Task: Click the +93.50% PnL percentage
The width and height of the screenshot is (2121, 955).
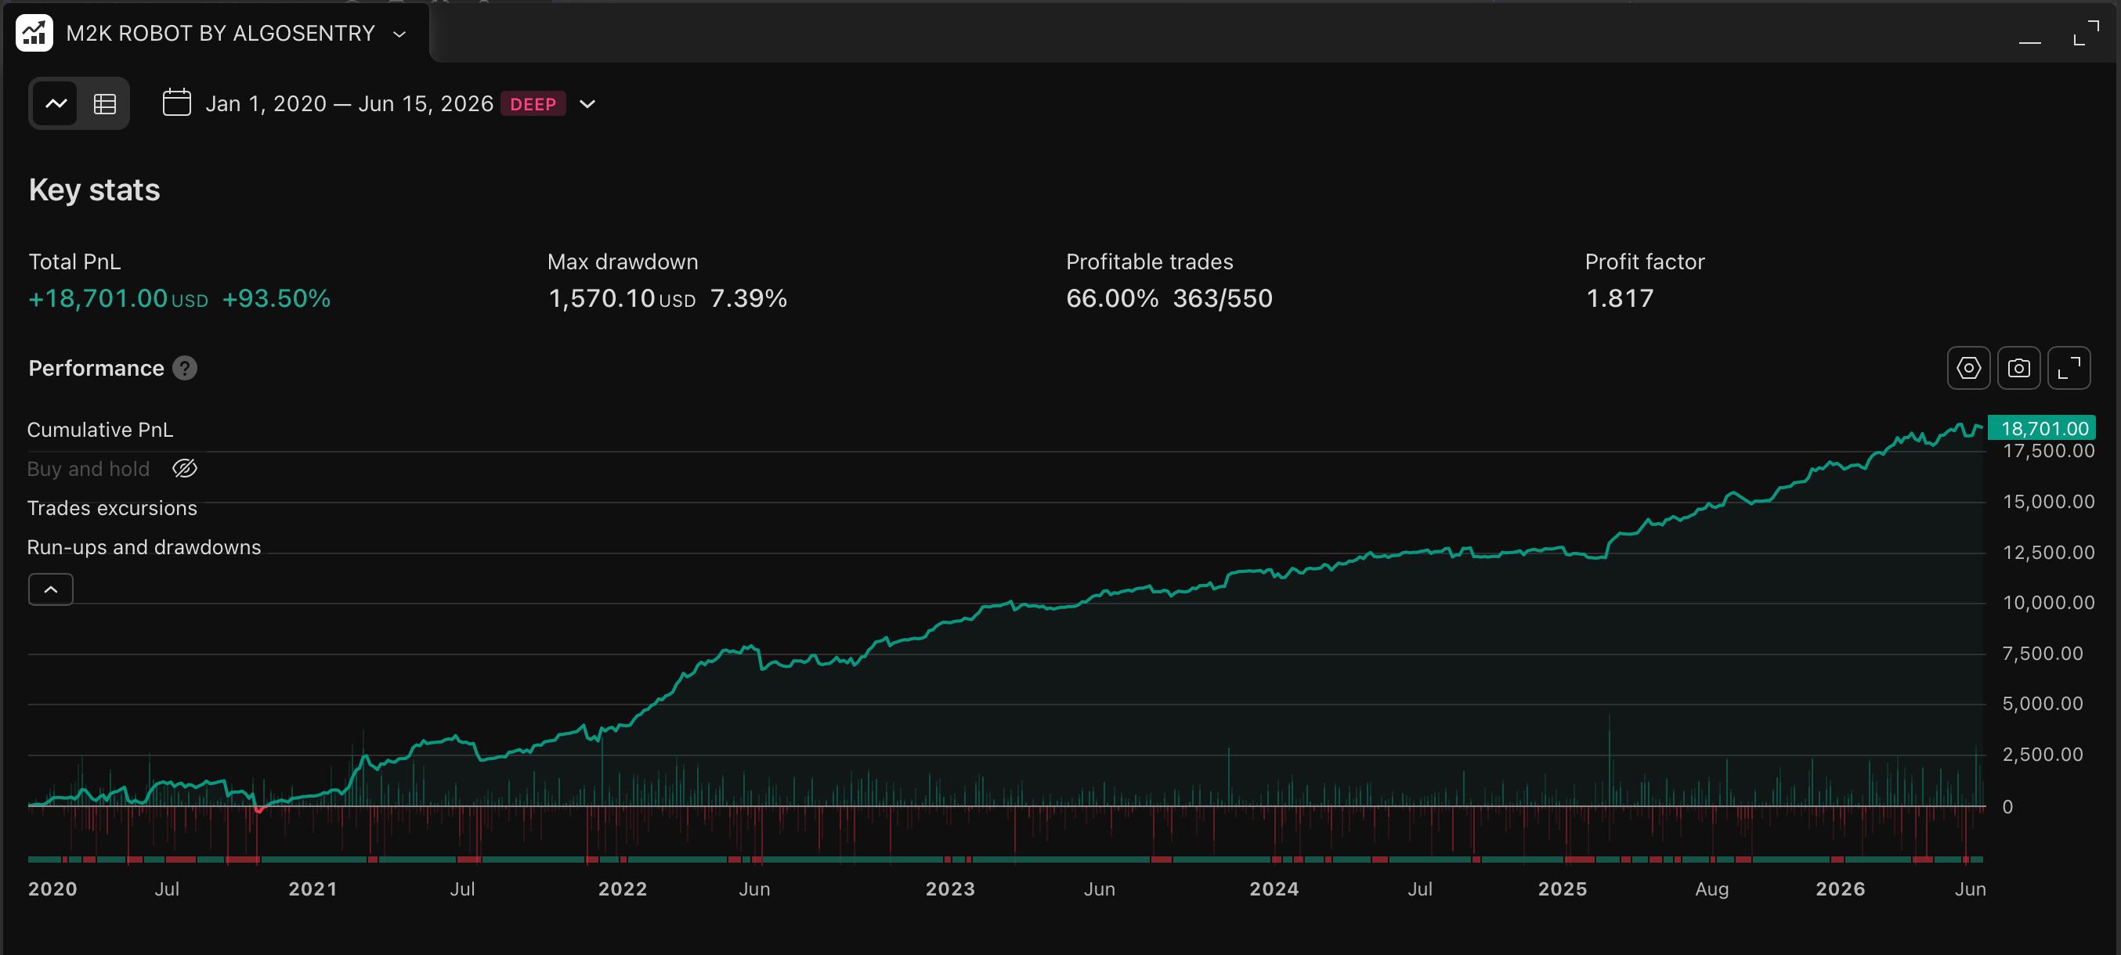Action: (x=276, y=297)
